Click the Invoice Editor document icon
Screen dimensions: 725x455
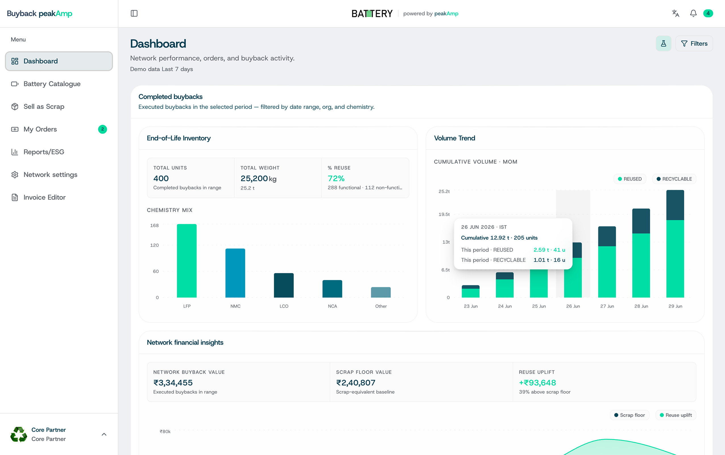tap(15, 197)
